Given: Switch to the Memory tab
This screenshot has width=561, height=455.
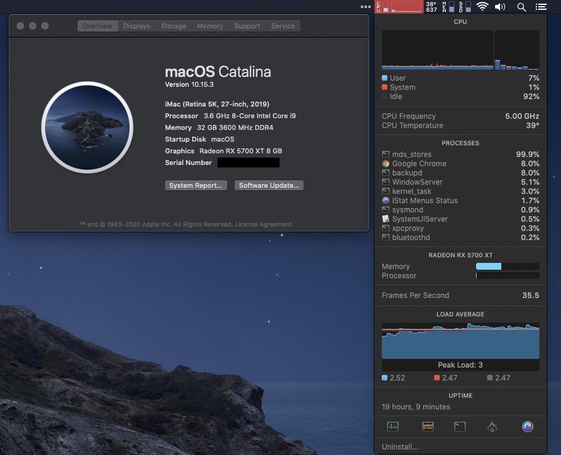Looking at the screenshot, I should 210,26.
